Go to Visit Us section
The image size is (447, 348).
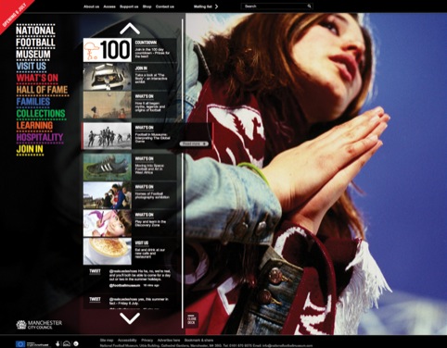(x=31, y=67)
